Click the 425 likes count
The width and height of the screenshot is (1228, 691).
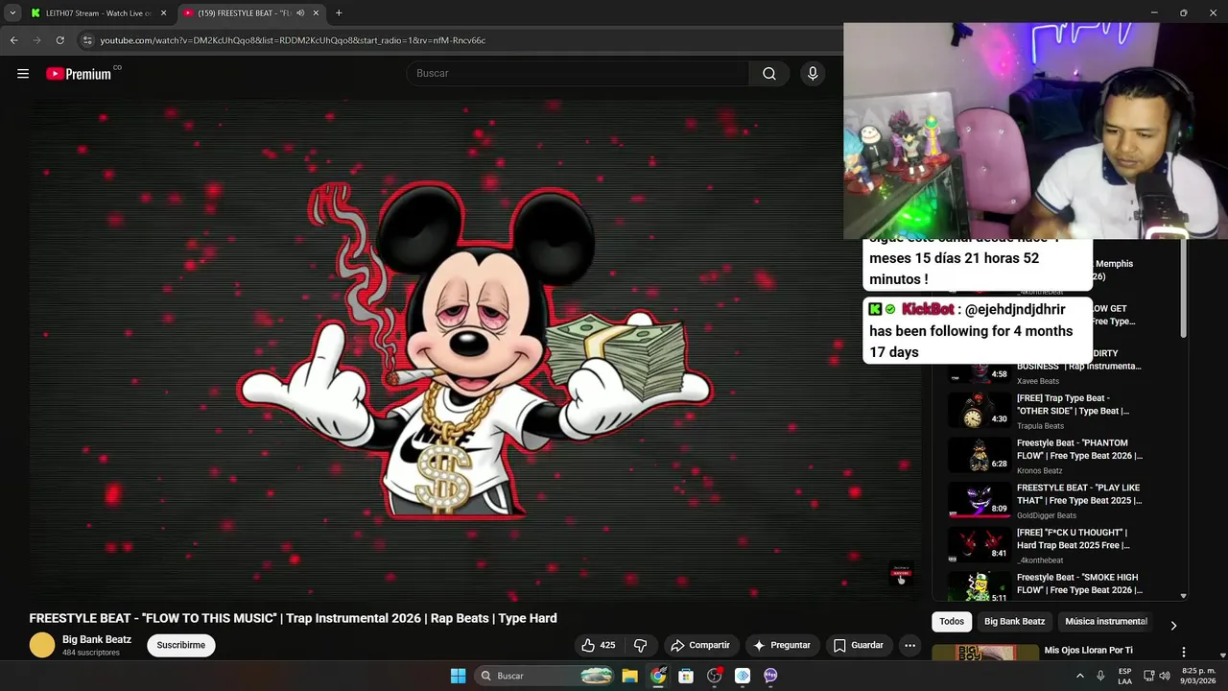(607, 645)
